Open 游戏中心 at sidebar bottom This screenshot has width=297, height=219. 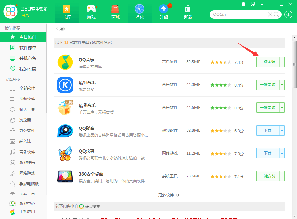(x=22, y=203)
